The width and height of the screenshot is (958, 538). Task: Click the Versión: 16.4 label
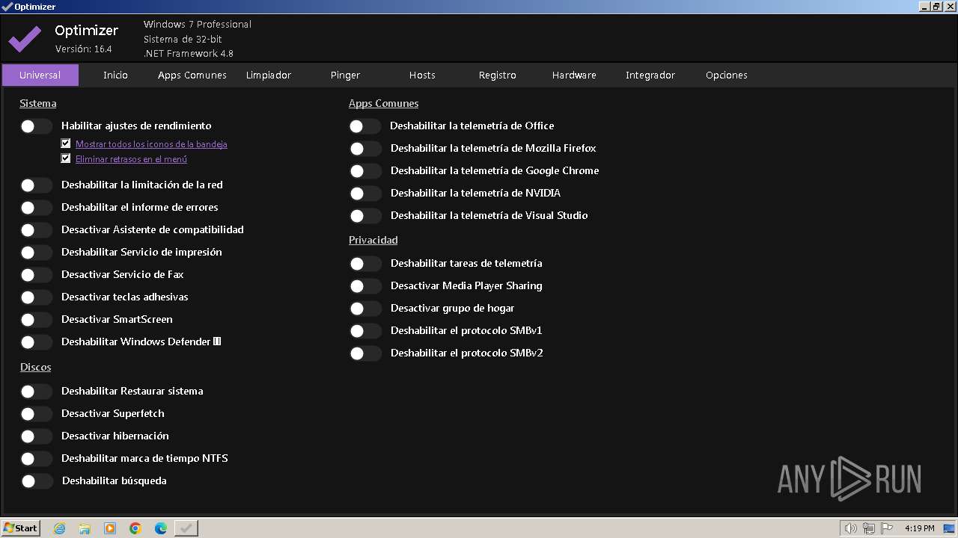coord(84,49)
